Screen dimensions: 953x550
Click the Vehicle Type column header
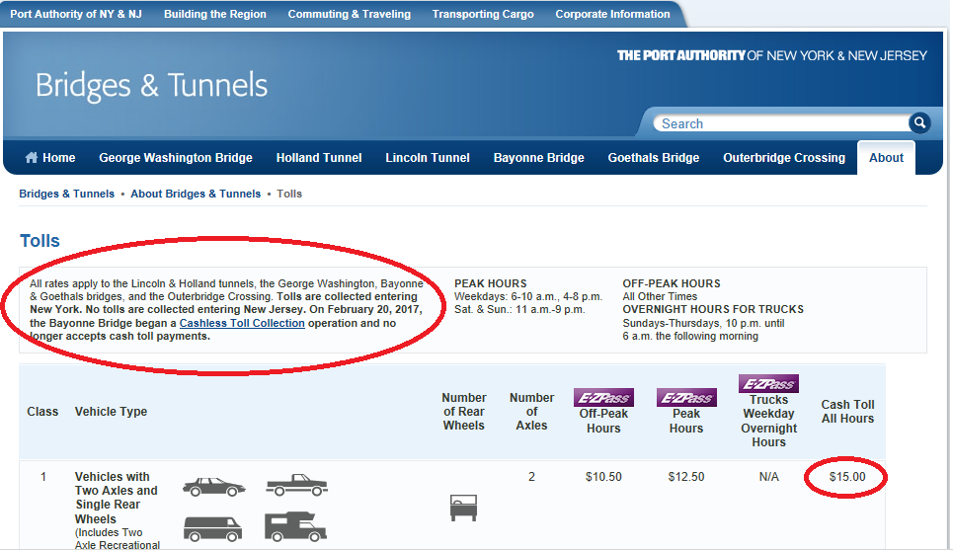(111, 412)
